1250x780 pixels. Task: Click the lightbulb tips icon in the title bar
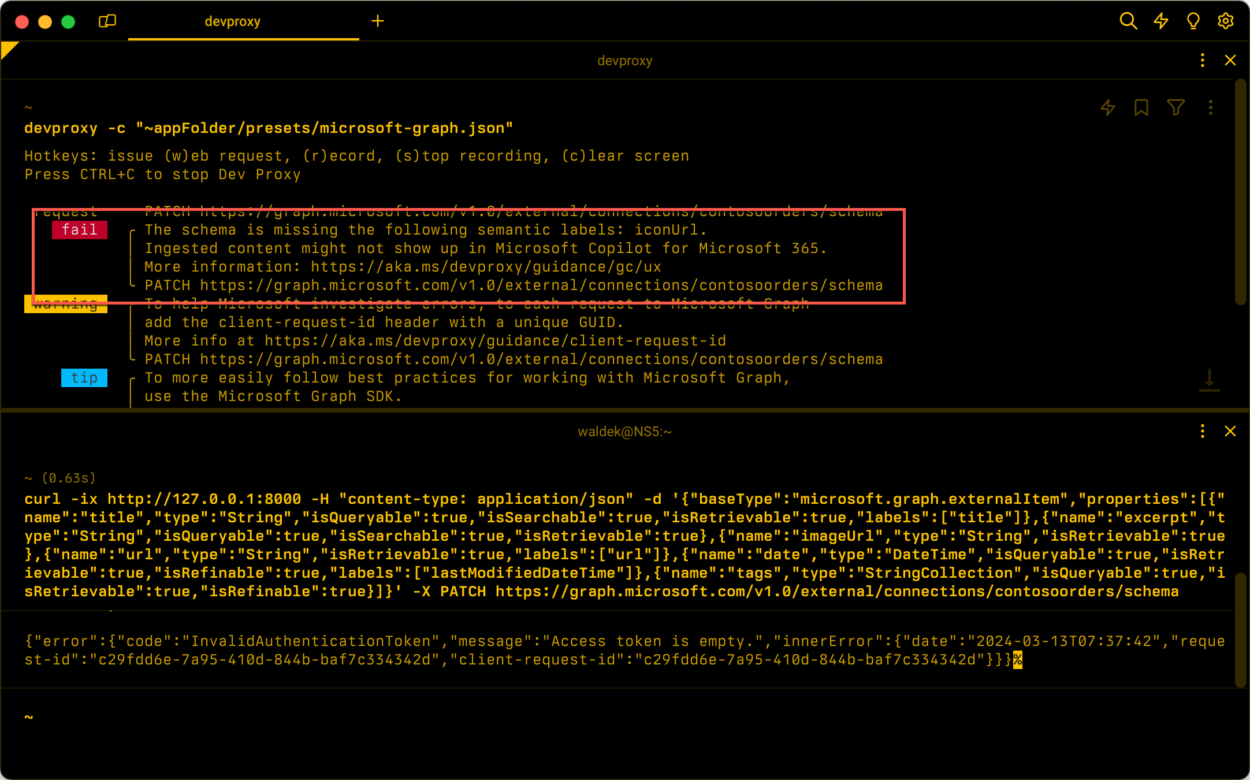[x=1193, y=21]
